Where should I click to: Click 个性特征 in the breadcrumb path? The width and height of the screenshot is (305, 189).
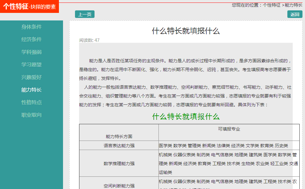pos(272,5)
